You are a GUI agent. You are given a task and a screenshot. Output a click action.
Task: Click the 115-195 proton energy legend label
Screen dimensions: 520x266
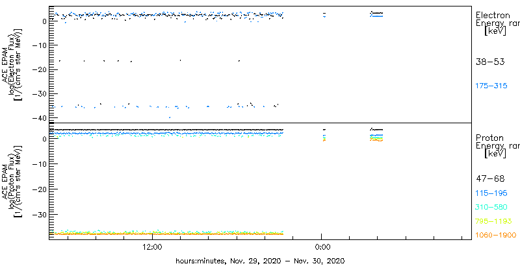click(x=491, y=193)
